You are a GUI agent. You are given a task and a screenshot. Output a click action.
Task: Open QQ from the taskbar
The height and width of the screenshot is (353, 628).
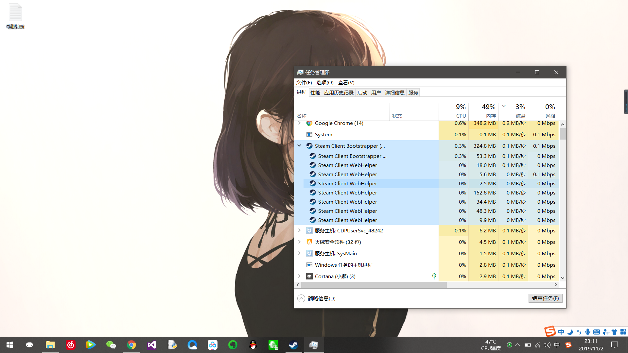[x=253, y=345]
